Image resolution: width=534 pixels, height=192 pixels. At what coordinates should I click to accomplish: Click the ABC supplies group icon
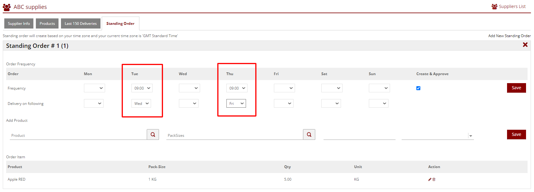7,7
